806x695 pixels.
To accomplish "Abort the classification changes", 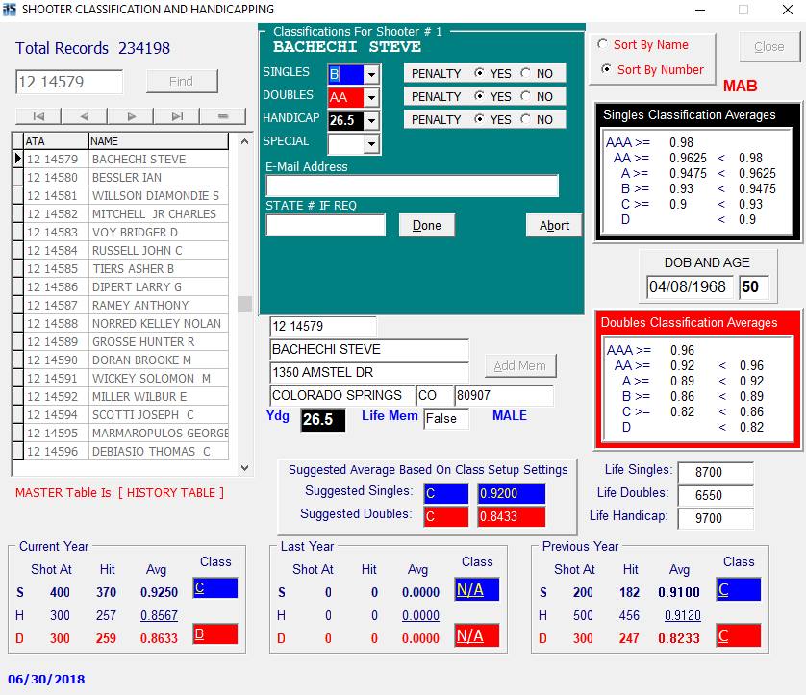I will click(553, 224).
